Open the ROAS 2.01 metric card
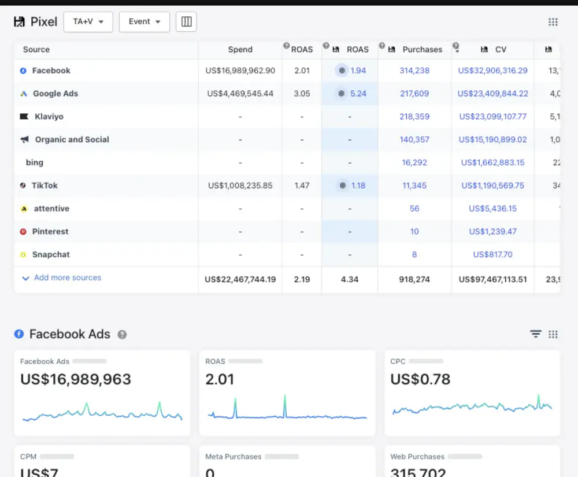 [x=287, y=393]
